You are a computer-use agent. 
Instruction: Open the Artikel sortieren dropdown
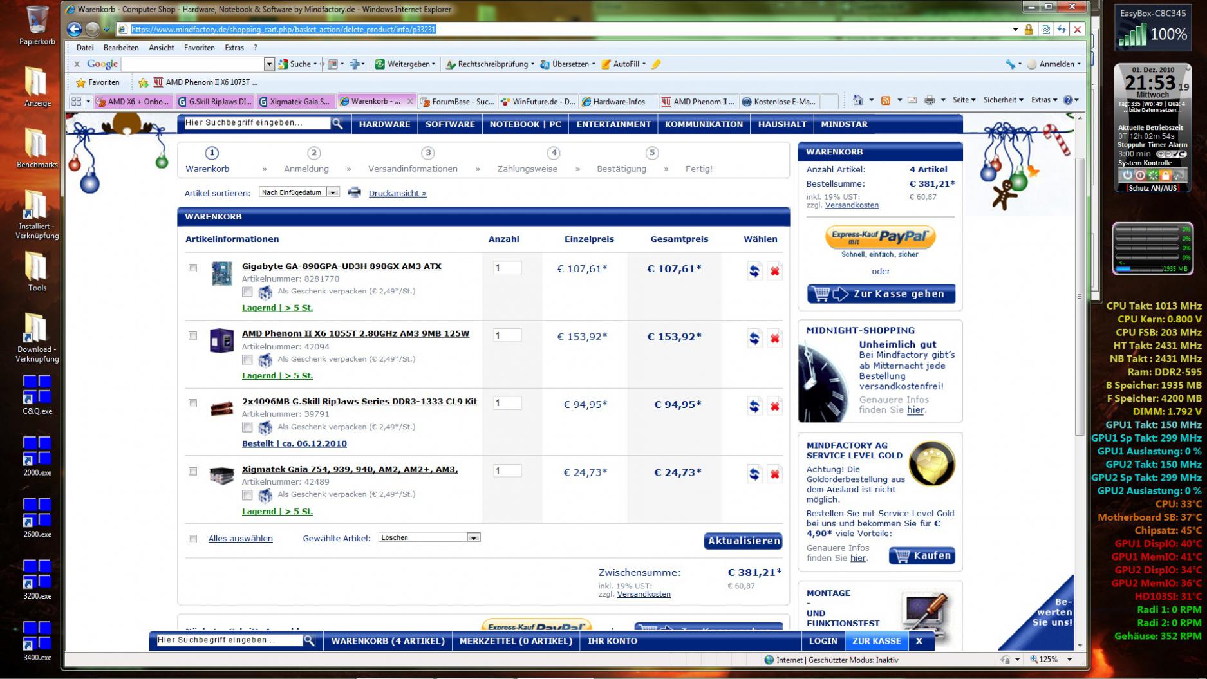click(x=299, y=192)
